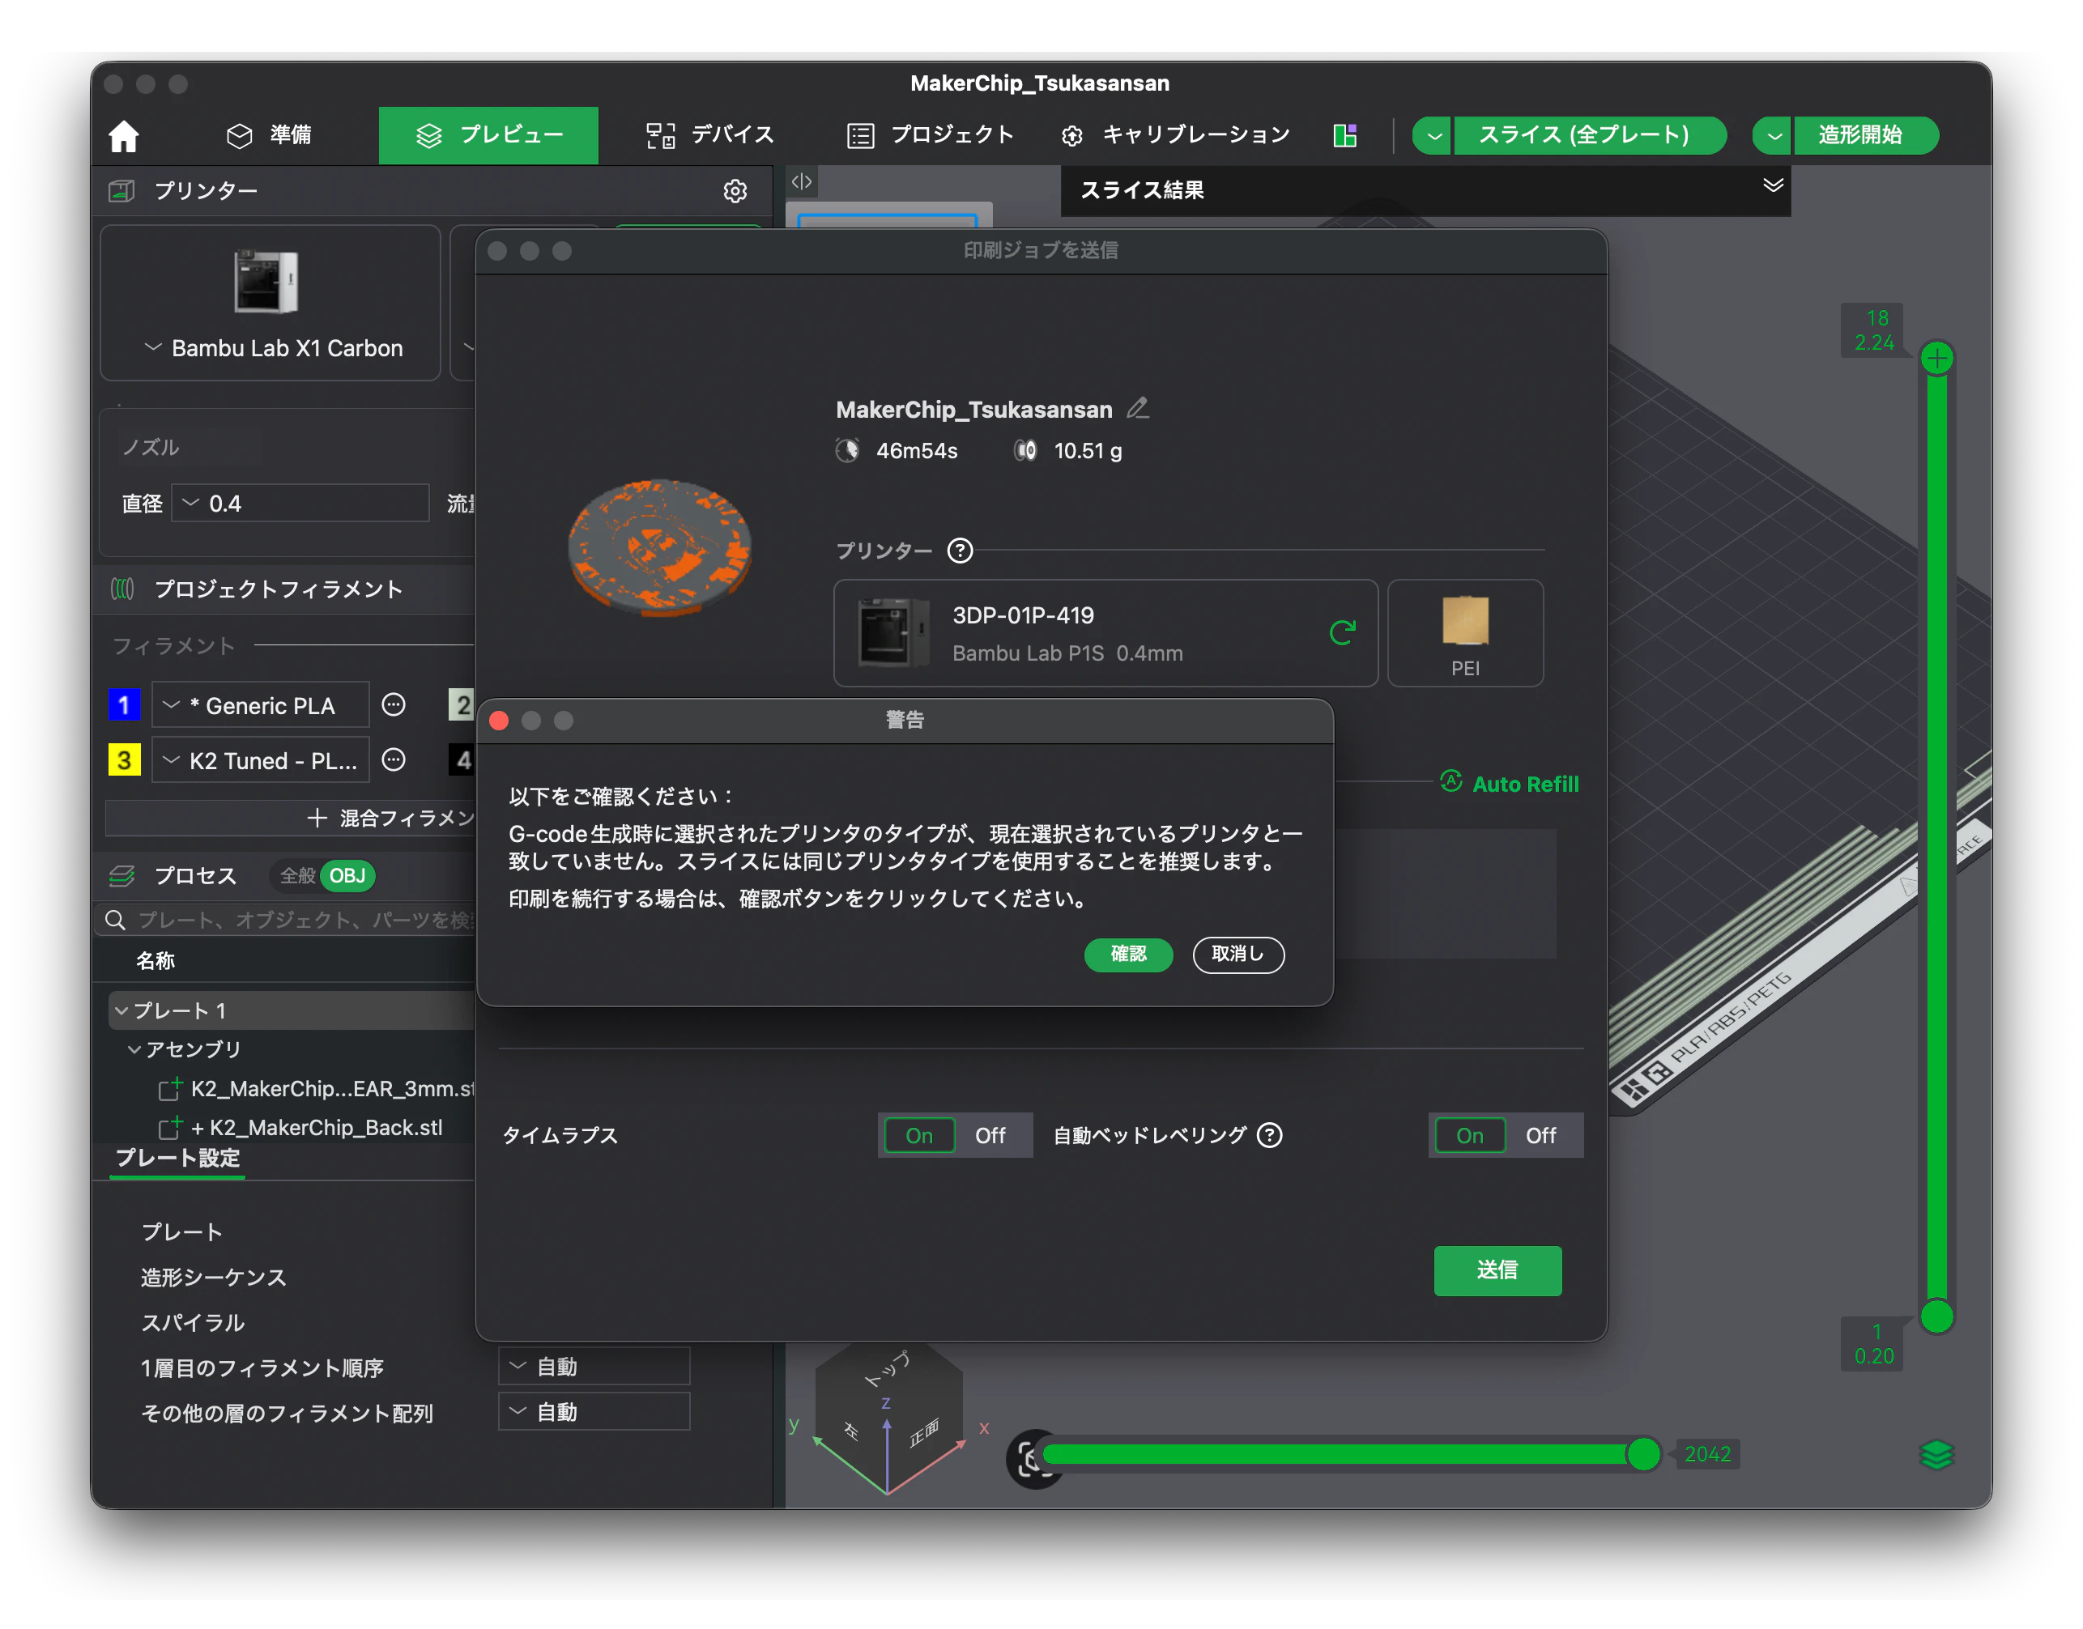Screen dimensions: 2083x1629
Task: Open 1層目のフィラメント順序 dropdown
Action: pyautogui.click(x=594, y=1366)
